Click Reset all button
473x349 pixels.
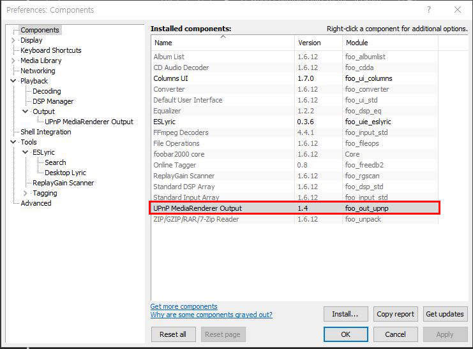[x=174, y=334]
